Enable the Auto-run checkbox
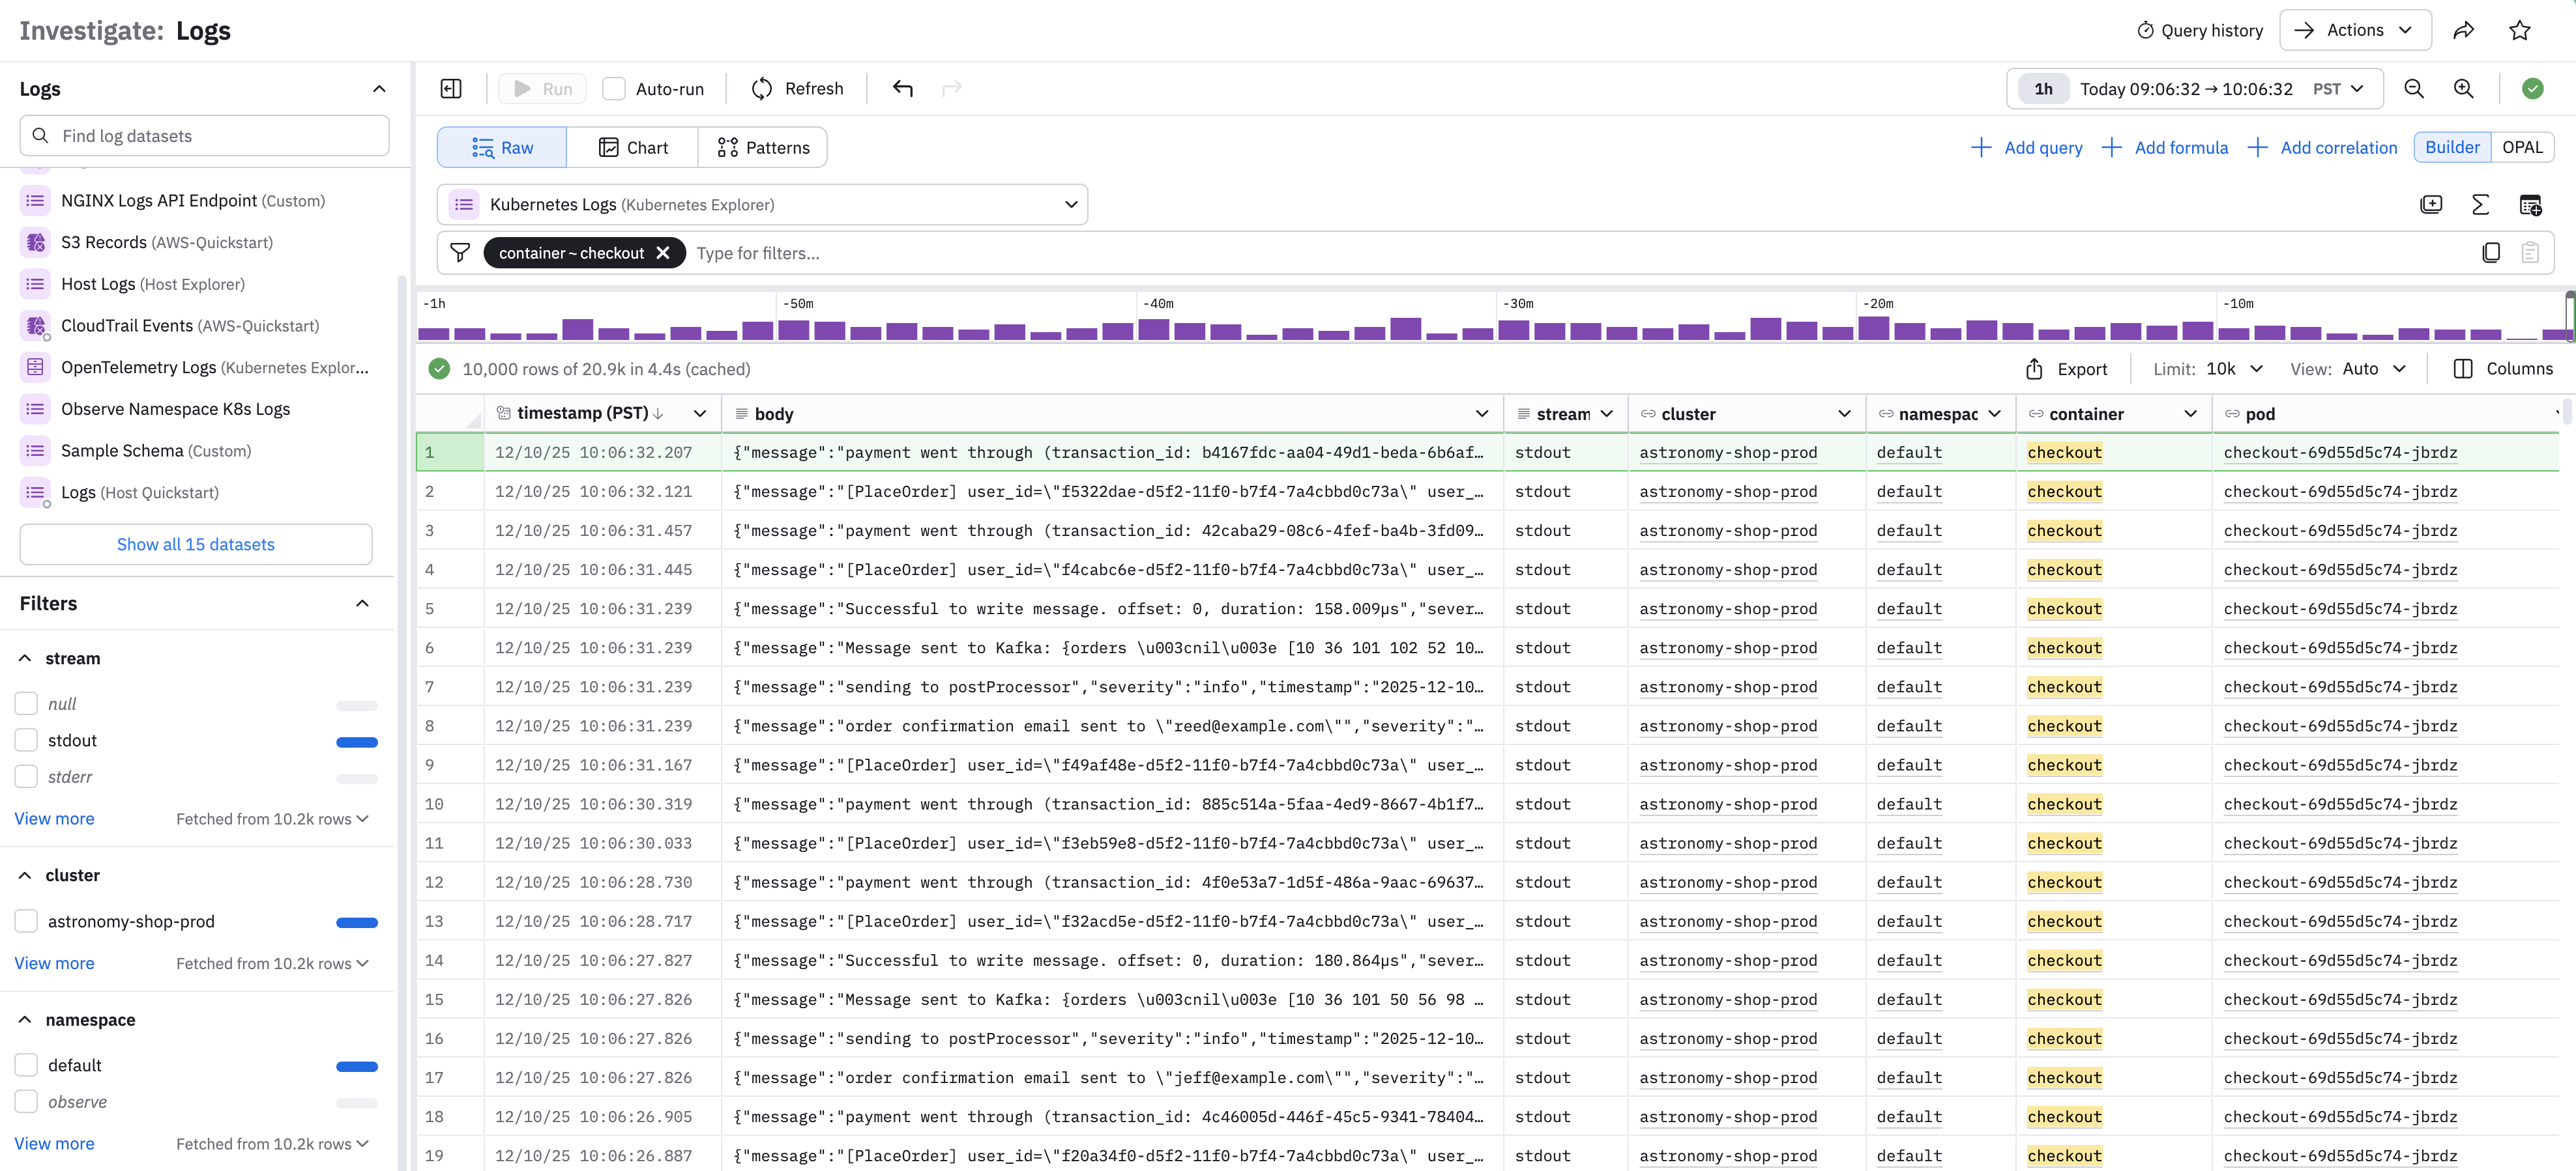 click(614, 89)
